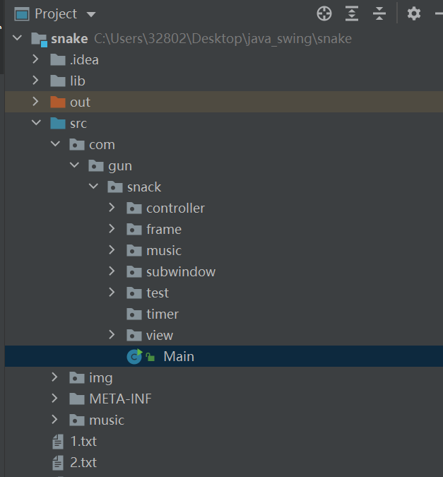
Task: Hide the Project tool window
Action: [435, 13]
